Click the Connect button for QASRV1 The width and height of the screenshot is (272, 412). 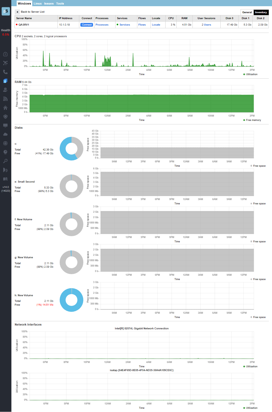[x=87, y=25]
